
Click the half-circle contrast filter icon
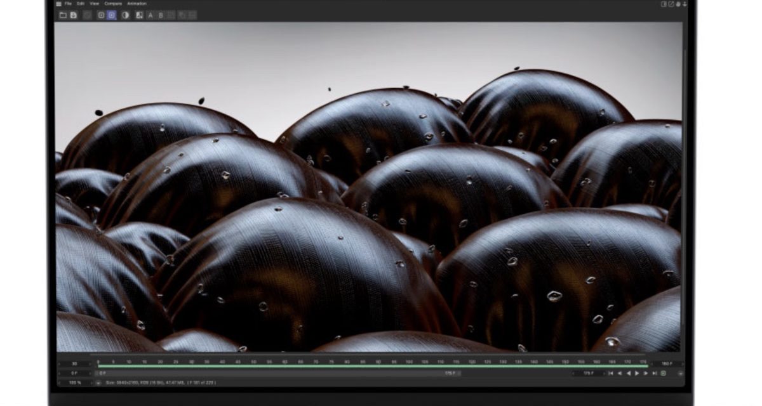point(125,15)
